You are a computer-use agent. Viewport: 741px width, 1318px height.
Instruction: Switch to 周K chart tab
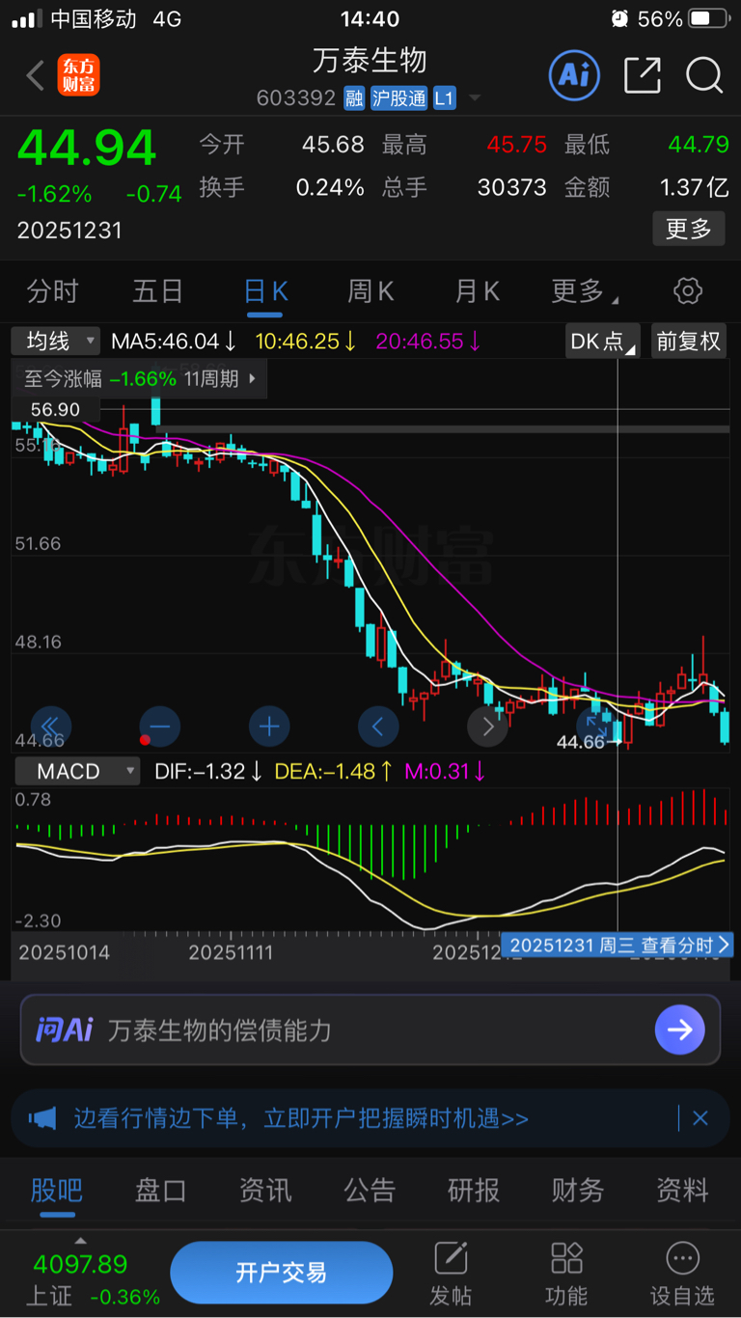[x=371, y=290]
